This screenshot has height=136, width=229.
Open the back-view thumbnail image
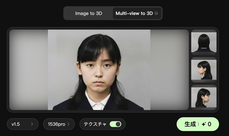pos(204,42)
